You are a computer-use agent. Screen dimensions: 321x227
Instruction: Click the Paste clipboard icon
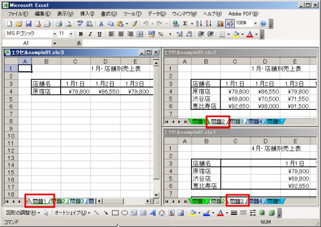point(120,24)
